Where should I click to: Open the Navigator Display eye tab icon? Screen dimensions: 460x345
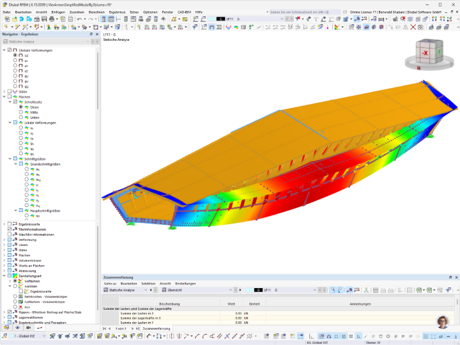[x=17, y=327]
